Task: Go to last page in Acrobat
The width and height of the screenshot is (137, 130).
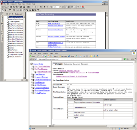Action: click(41, 7)
